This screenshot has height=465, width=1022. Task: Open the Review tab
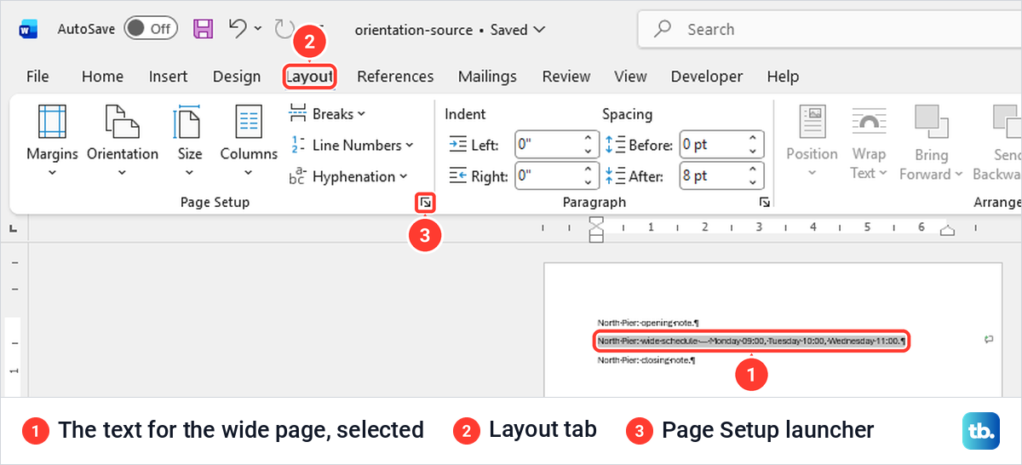coord(566,76)
